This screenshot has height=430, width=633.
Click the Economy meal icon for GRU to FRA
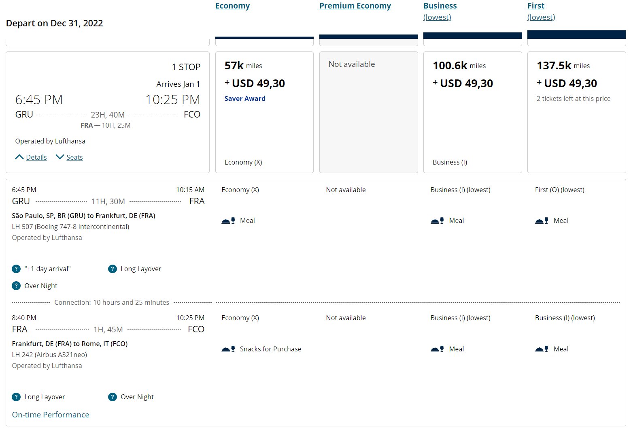tap(228, 221)
